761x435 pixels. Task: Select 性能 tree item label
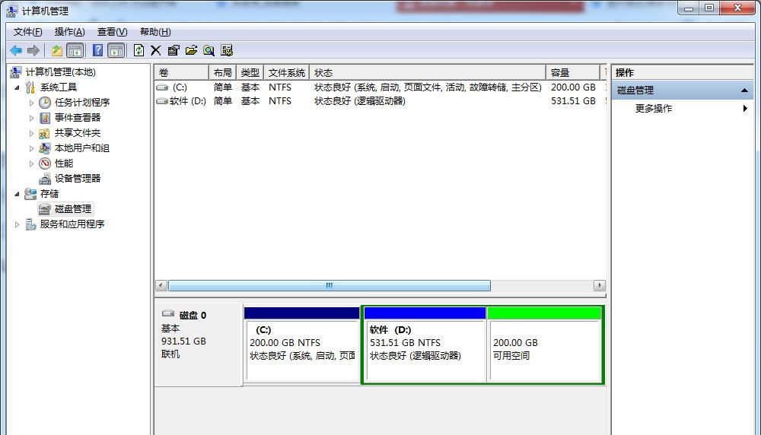(64, 164)
